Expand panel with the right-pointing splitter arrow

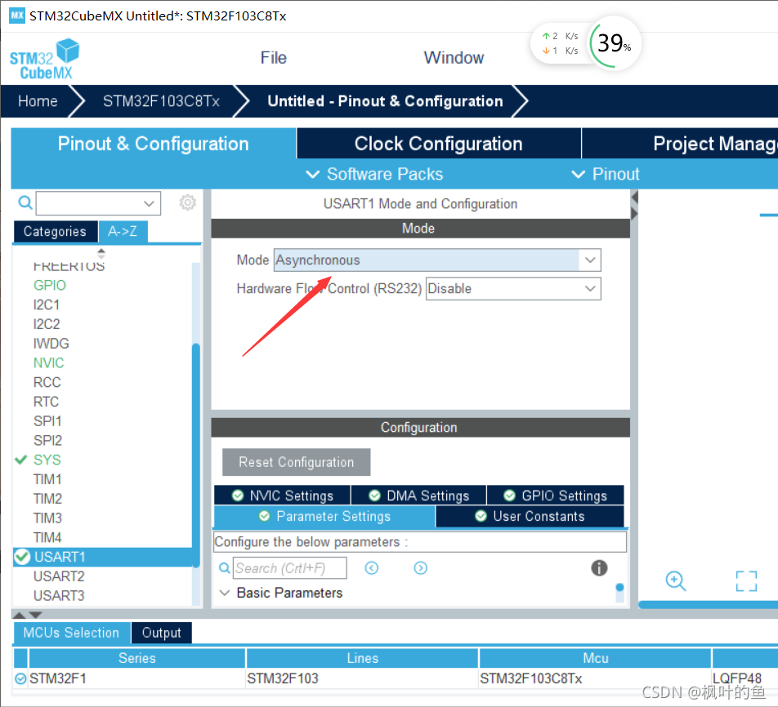pos(635,213)
